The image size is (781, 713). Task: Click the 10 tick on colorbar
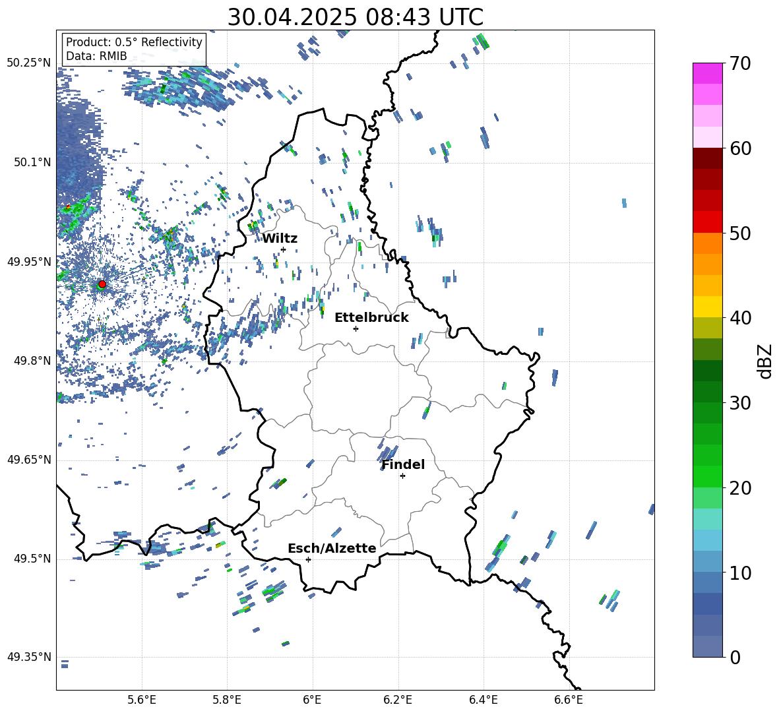pos(740,573)
